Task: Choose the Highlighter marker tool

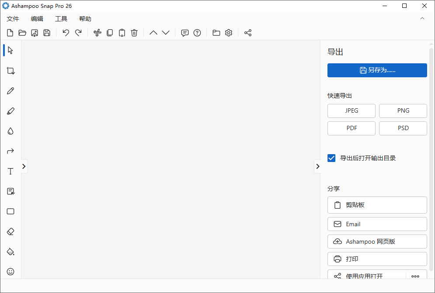Action: [10, 111]
